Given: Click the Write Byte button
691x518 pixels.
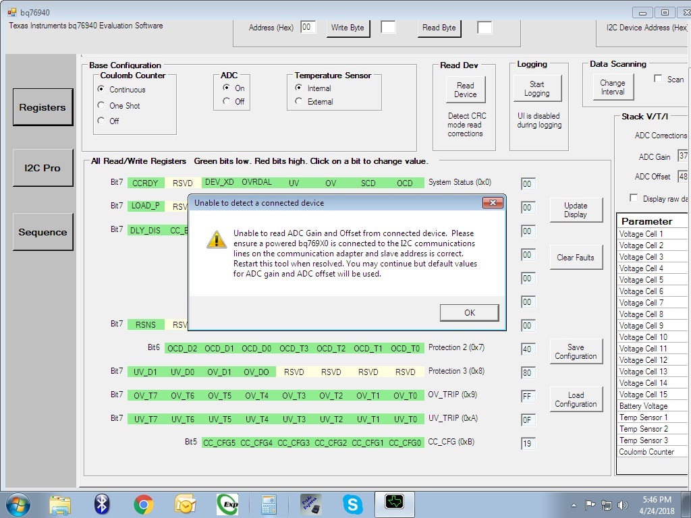Looking at the screenshot, I should coord(348,28).
